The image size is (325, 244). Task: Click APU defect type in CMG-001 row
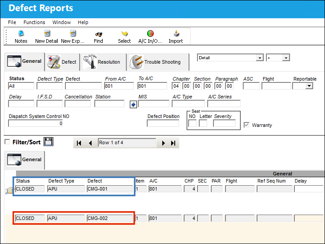tap(66, 189)
